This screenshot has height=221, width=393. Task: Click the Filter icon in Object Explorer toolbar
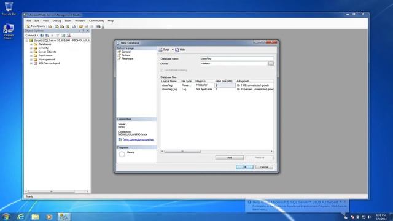[58, 36]
